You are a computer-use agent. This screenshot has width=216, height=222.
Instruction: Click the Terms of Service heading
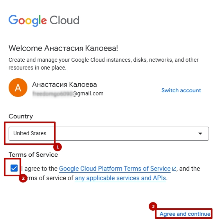(33, 155)
